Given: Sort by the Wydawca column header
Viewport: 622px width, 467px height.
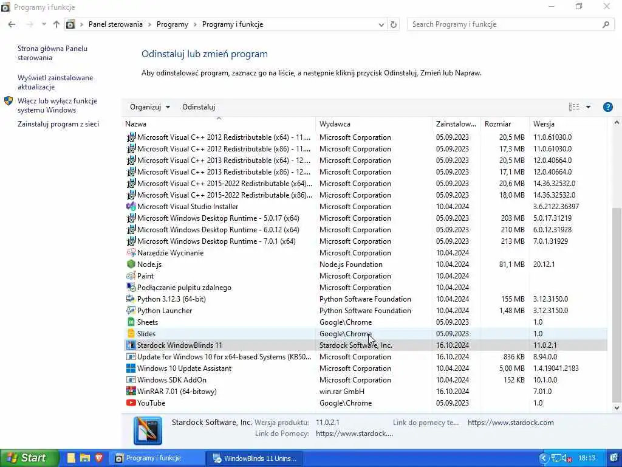Looking at the screenshot, I should [374, 124].
